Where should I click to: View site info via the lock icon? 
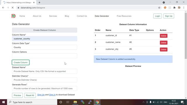click(18, 8)
